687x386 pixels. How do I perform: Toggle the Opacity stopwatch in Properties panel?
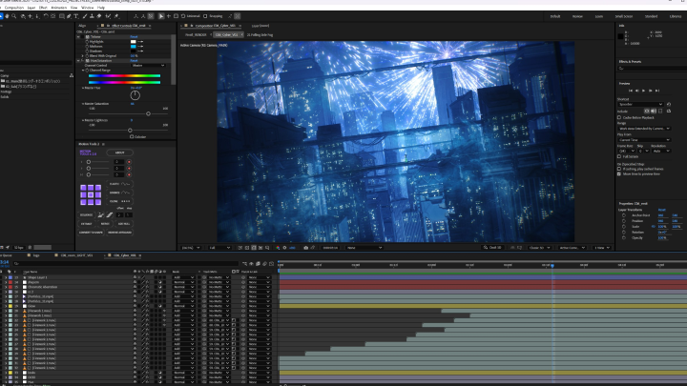624,237
